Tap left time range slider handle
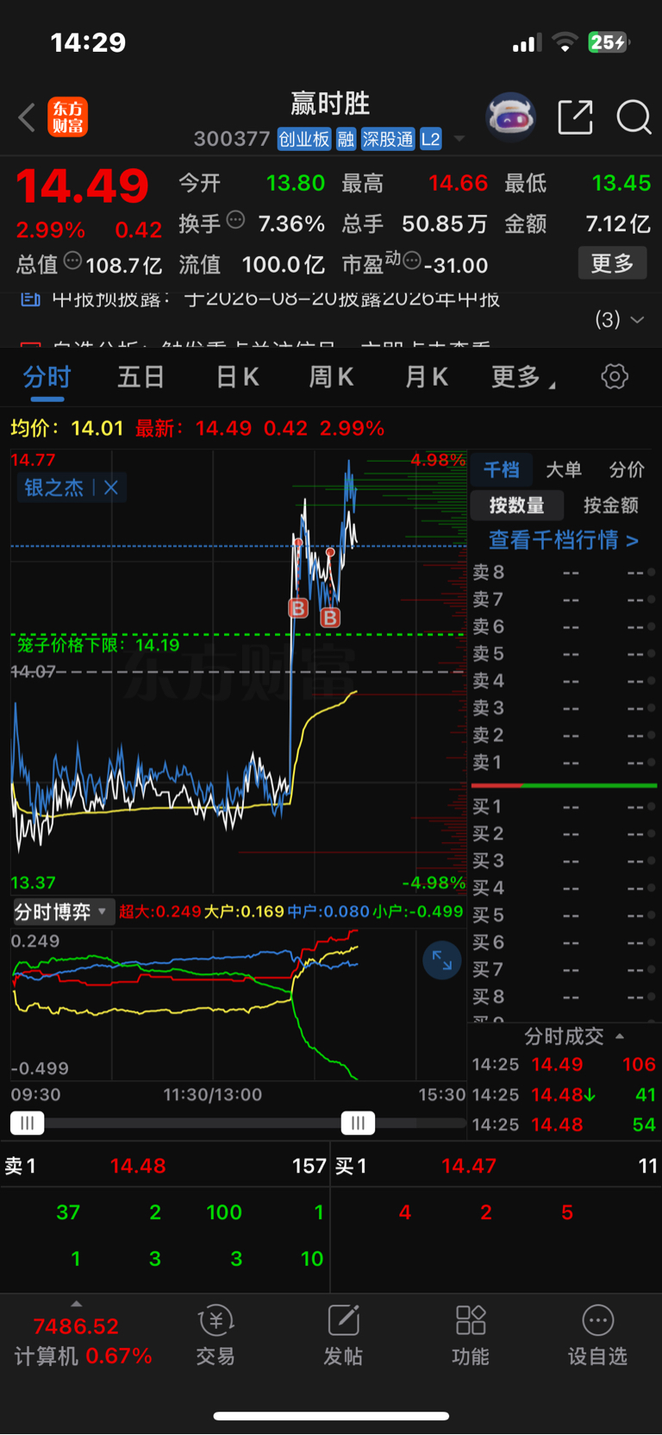Image resolution: width=662 pixels, height=1435 pixels. point(27,1123)
